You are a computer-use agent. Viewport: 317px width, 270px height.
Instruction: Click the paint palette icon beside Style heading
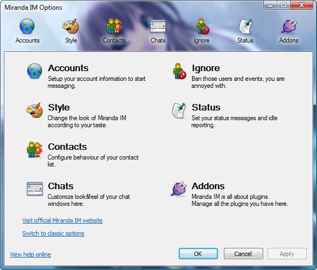tap(34, 110)
